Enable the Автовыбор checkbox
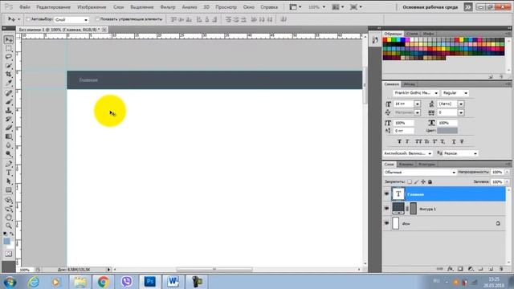514x289 pixels. 28,19
